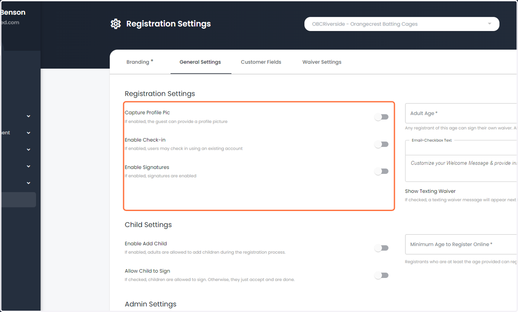Click the Child Settings heading
The width and height of the screenshot is (518, 312).
point(148,225)
